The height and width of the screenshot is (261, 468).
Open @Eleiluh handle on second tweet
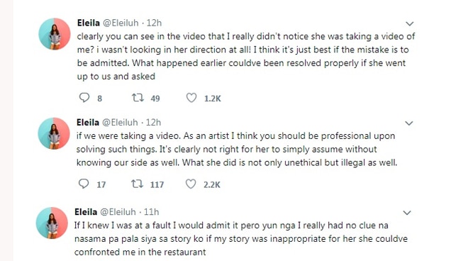120,123
